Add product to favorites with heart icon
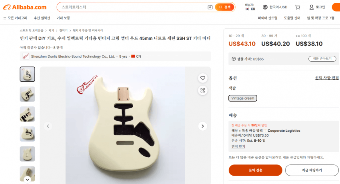This screenshot has height=184, width=340. pos(203,78)
